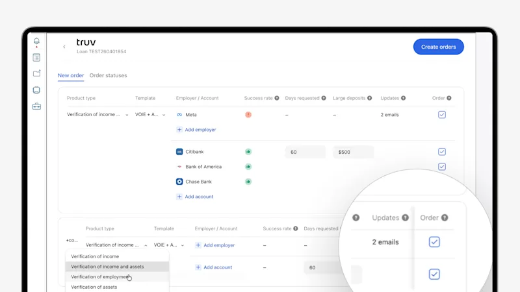
Task: Click Large deposits field showing $500
Action: 353,152
